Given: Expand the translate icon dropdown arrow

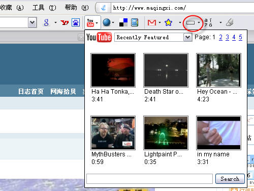Looking at the screenshot, I should point(220,22).
